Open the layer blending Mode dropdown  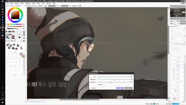coord(180,42)
